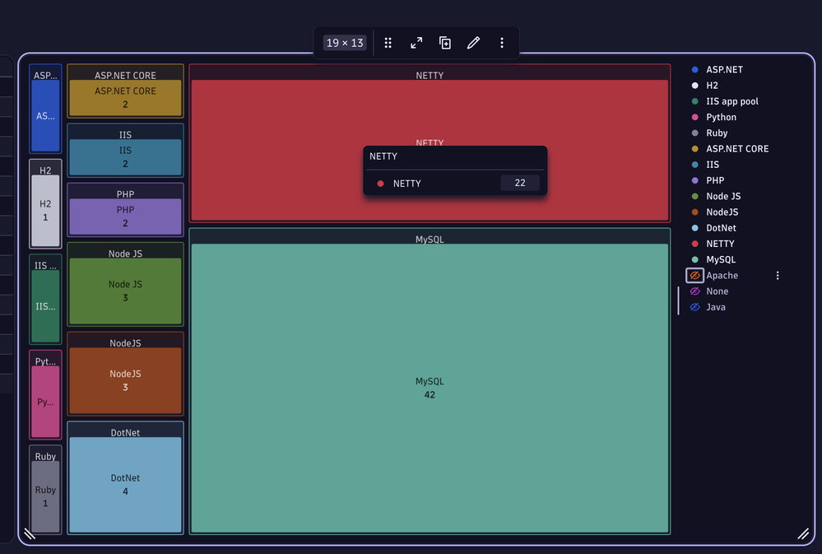Show hidden Apache series via eye icon
Screen dimensions: 822x554
tap(694, 276)
